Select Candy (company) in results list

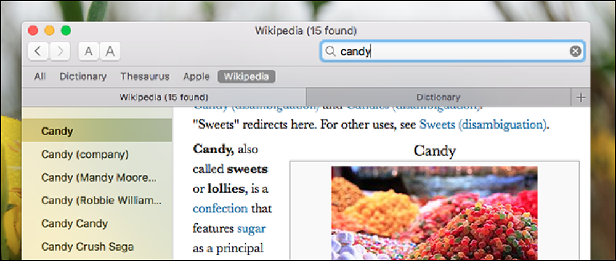click(97, 155)
